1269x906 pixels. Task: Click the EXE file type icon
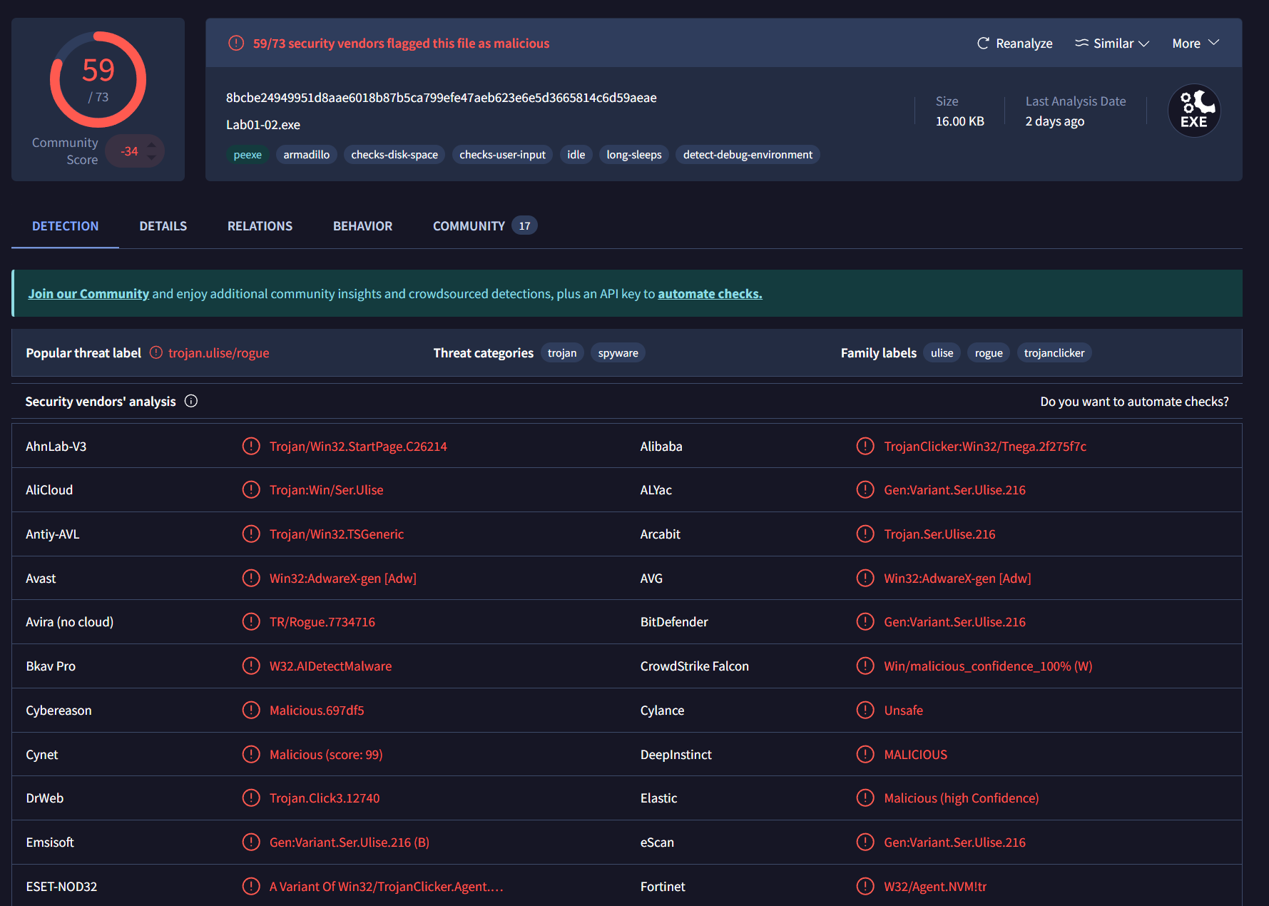click(x=1194, y=111)
